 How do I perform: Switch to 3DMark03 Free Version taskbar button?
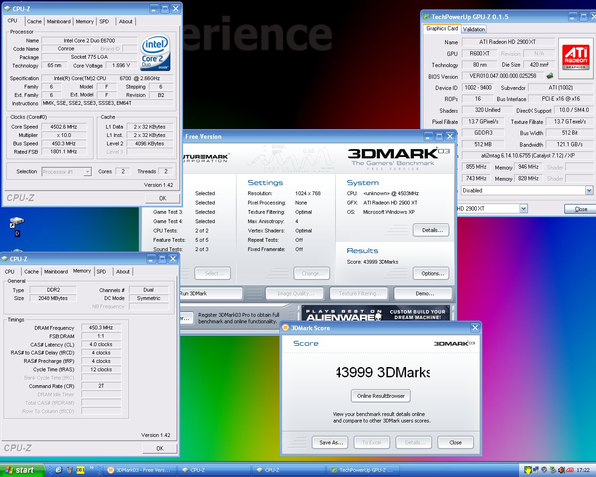coord(139,470)
